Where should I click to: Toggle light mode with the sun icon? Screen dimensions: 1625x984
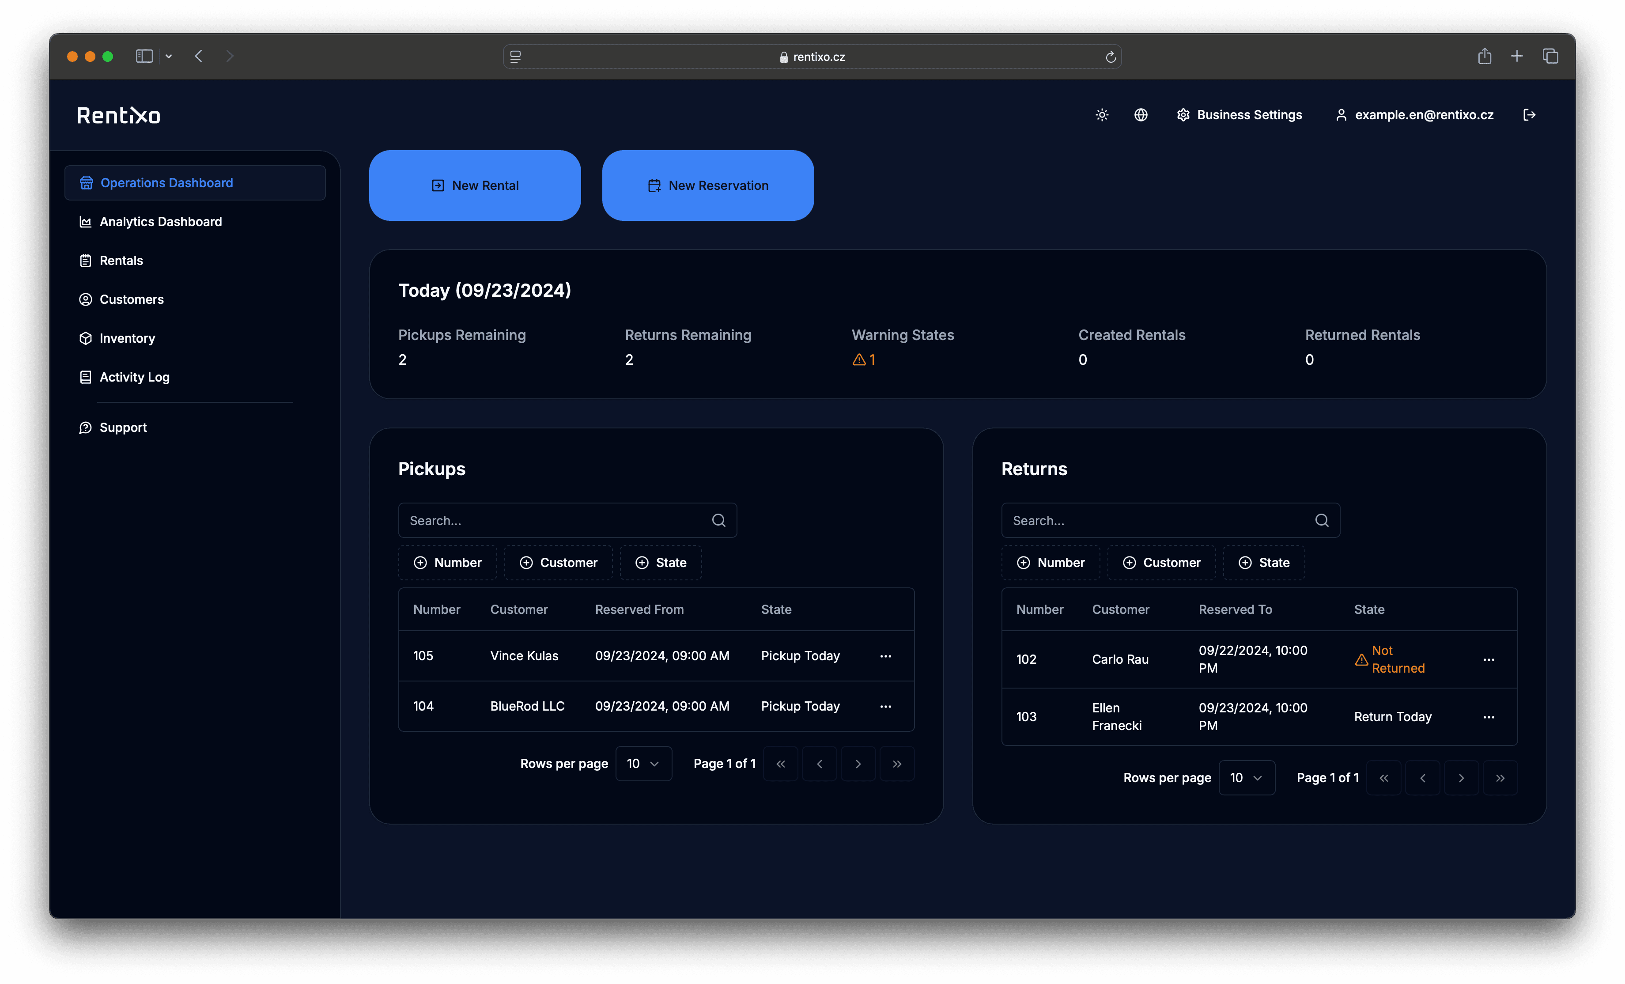tap(1101, 115)
